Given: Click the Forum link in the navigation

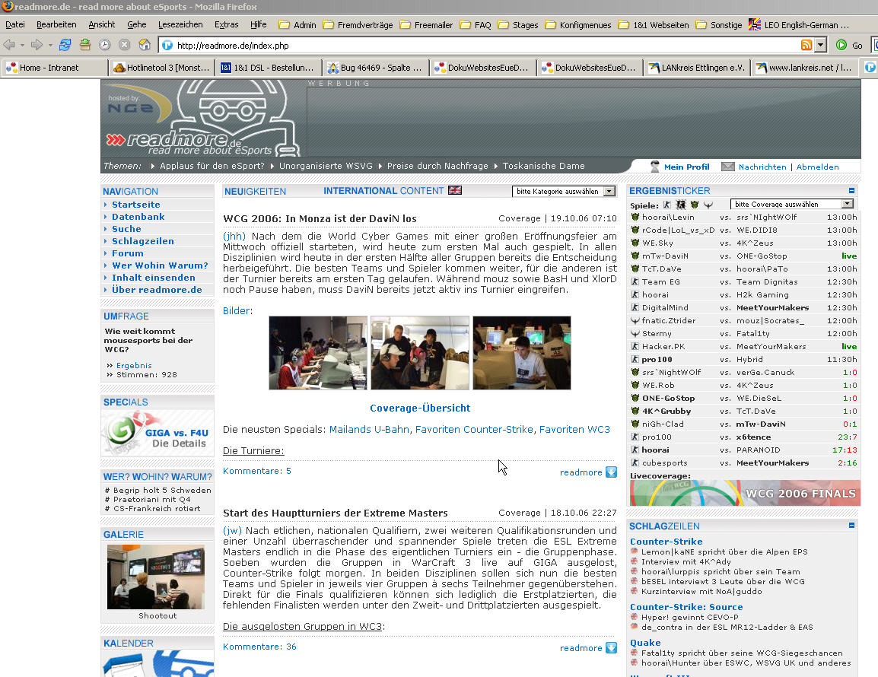Looking at the screenshot, I should pyautogui.click(x=127, y=253).
